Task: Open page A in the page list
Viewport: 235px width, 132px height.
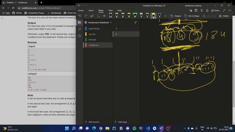Action: 126,29
